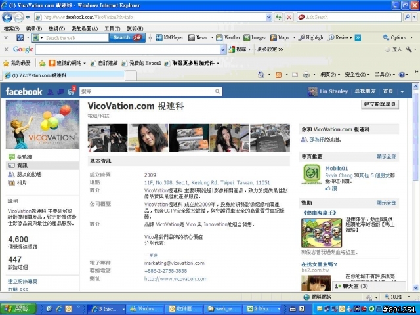Click the www.vicovation.com website link

coord(176,279)
